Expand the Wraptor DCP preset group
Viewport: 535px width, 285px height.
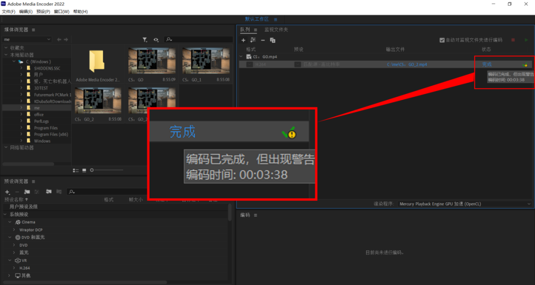click(14, 230)
